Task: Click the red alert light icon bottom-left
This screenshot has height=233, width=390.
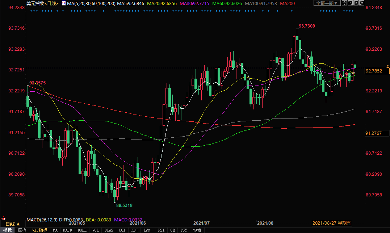Action: [x=3, y=219]
